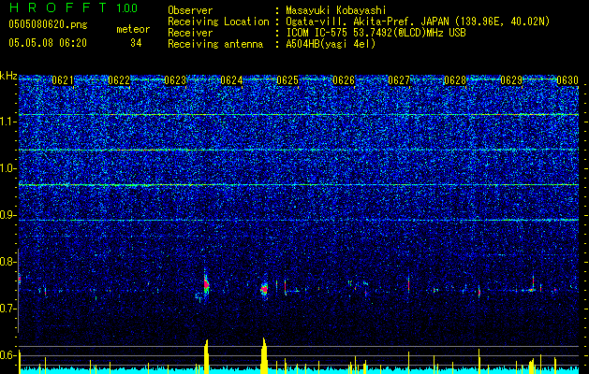Click the tall yellow power peak near 0623
The width and height of the screenshot is (589, 374).
[x=206, y=357]
